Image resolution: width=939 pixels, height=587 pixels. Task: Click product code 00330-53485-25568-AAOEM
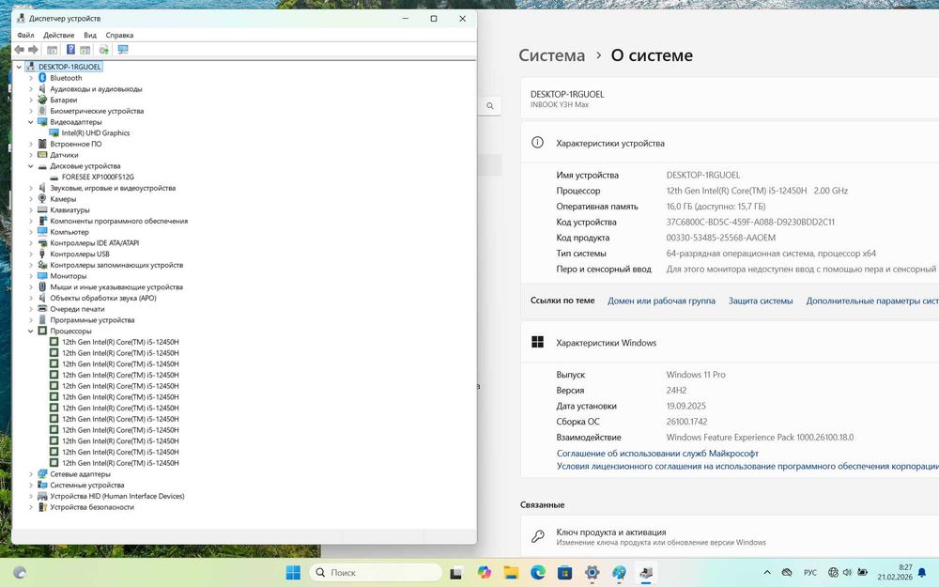point(720,238)
